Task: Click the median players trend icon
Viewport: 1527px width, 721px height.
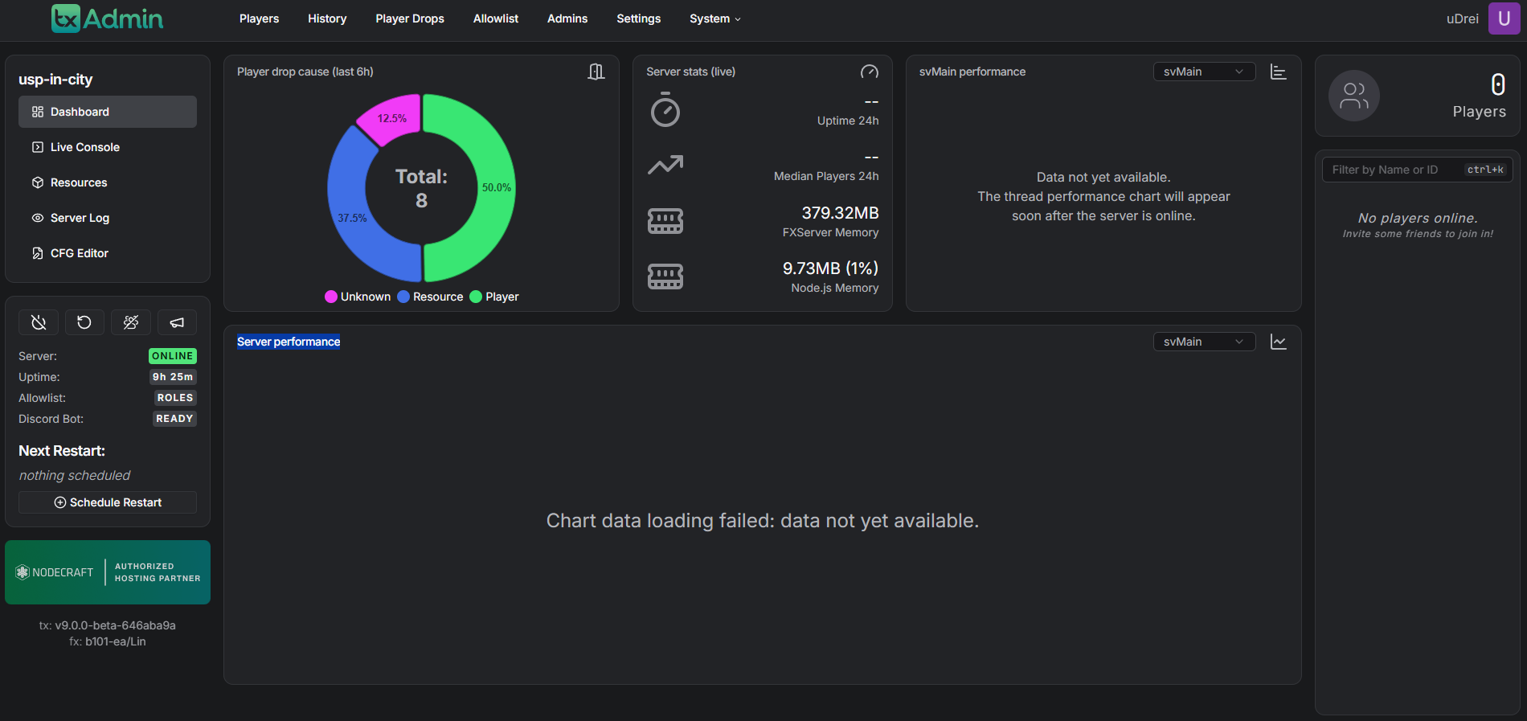Action: tap(665, 165)
